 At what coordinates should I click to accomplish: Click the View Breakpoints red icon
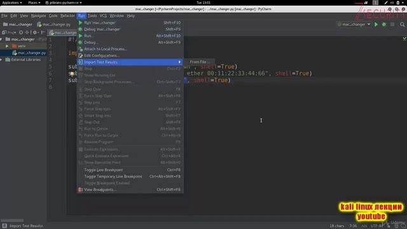[x=81, y=190]
